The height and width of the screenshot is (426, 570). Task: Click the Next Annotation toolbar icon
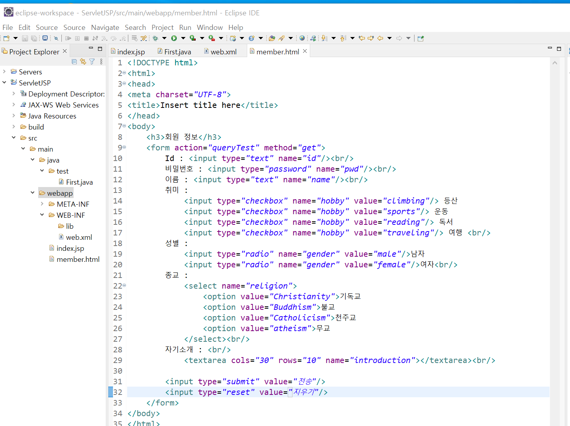pos(324,38)
